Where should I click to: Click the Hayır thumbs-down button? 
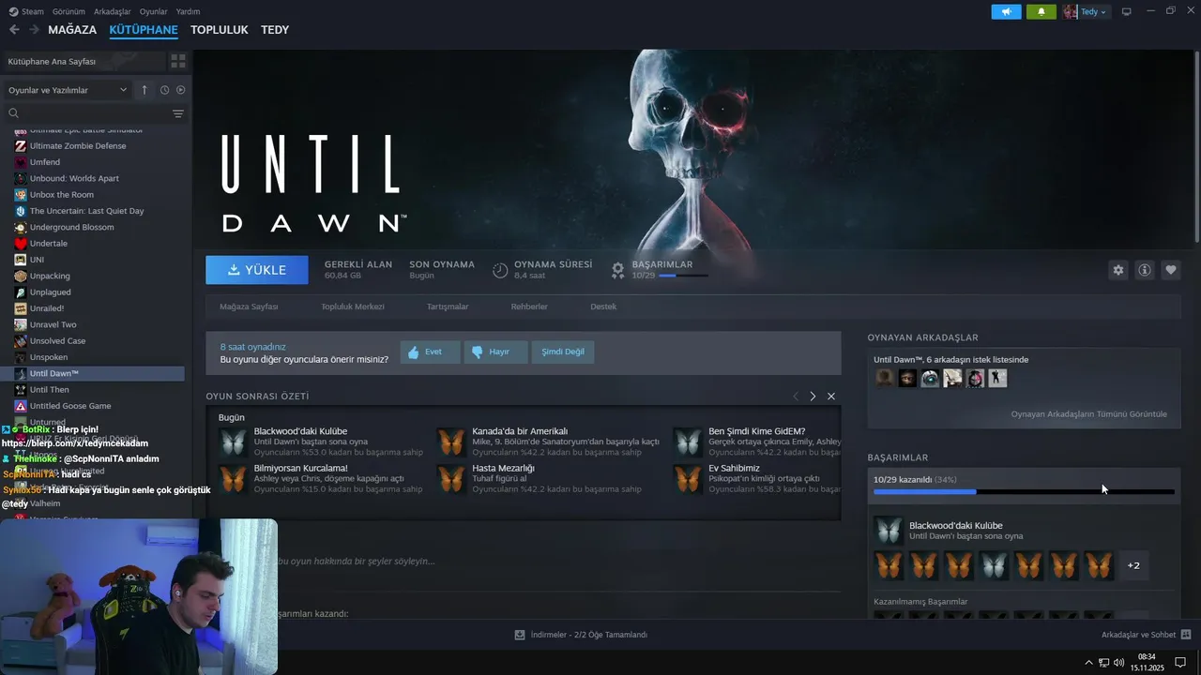pyautogui.click(x=496, y=352)
